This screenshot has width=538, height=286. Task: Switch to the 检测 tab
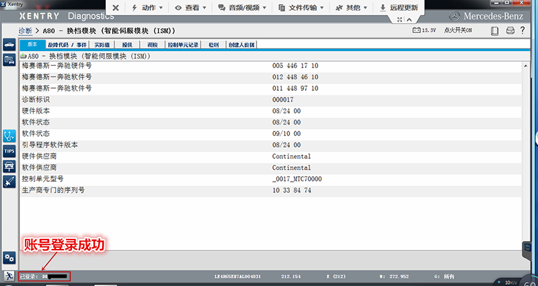pos(214,44)
